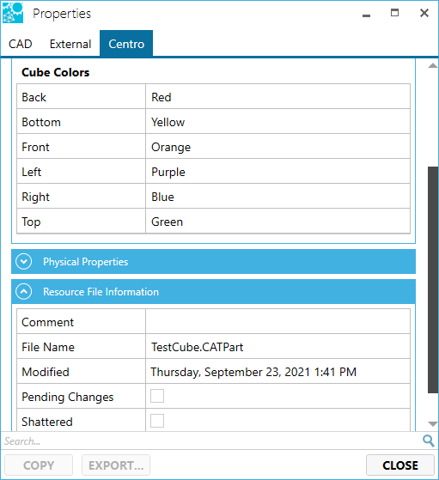The height and width of the screenshot is (480, 439).
Task: Click the search magnifier icon
Action: (429, 441)
